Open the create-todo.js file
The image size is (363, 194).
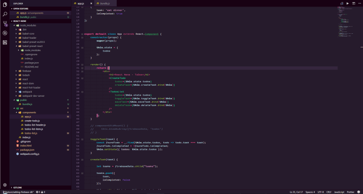(40, 121)
